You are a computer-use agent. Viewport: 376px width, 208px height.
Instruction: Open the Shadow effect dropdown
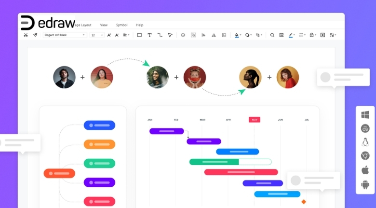pos(248,35)
